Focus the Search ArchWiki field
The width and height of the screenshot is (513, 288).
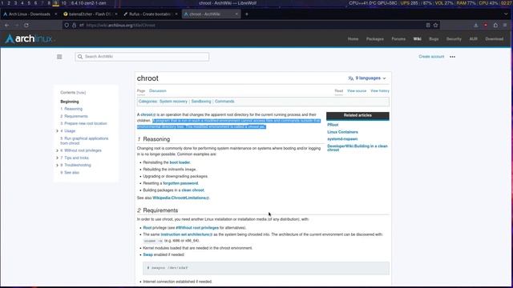point(142,57)
